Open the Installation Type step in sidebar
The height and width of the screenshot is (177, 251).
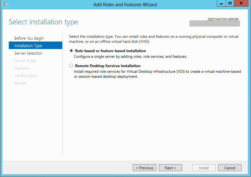28,46
